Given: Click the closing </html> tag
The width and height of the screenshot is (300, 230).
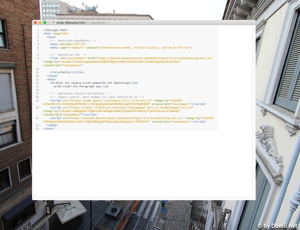Looking at the screenshot, I should tap(49, 129).
